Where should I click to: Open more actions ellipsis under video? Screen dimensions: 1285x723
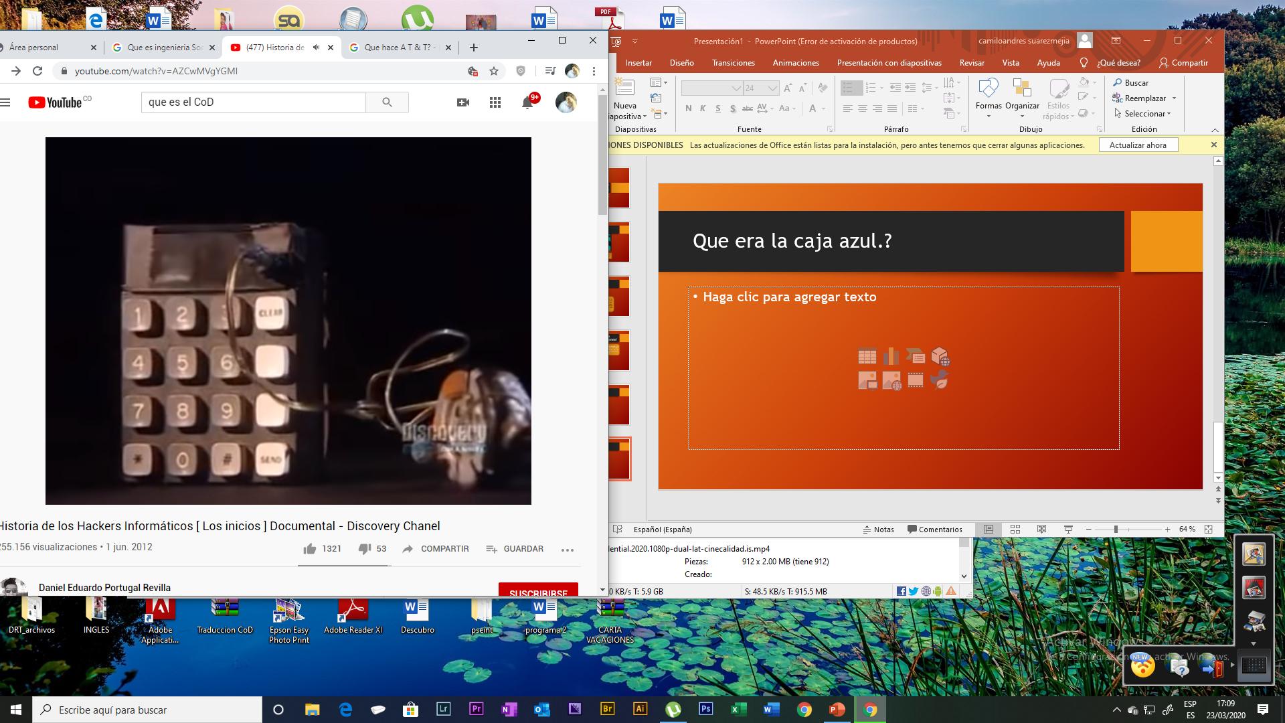[x=568, y=550]
